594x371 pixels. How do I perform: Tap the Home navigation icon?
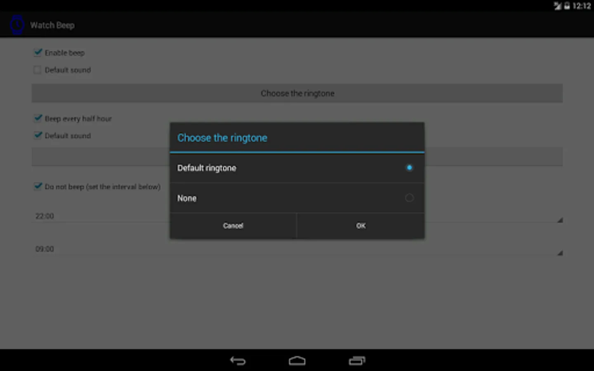(297, 361)
